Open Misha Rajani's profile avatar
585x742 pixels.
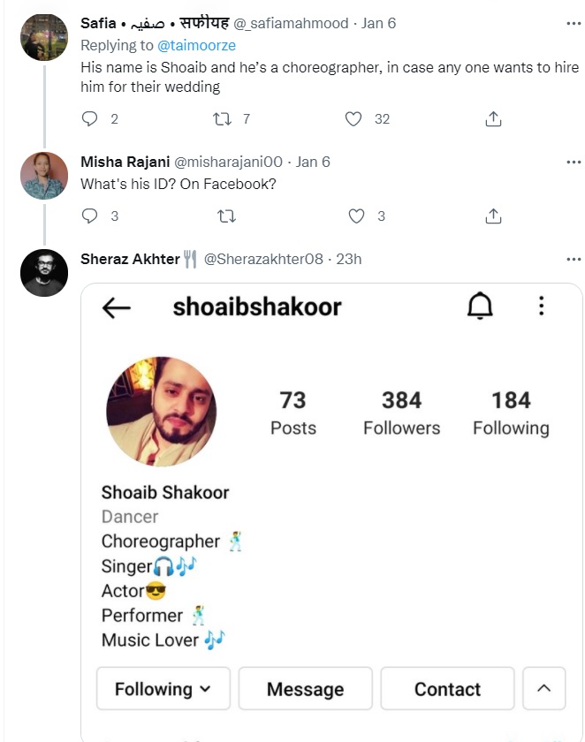tap(44, 176)
